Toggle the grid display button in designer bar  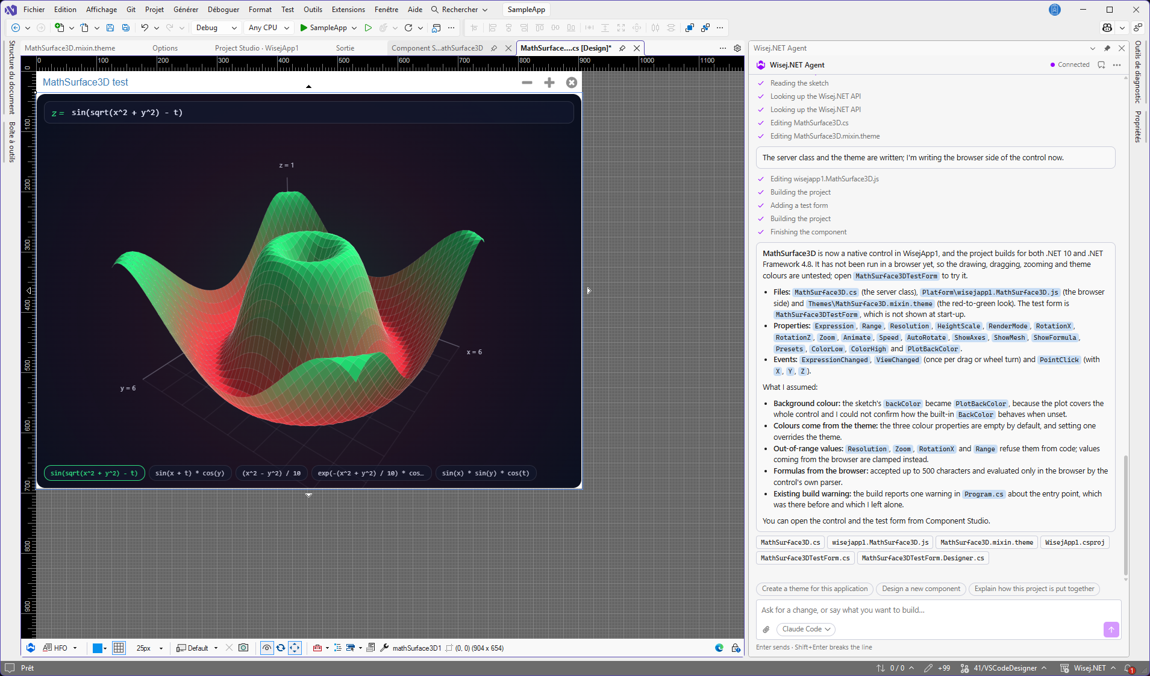(119, 648)
